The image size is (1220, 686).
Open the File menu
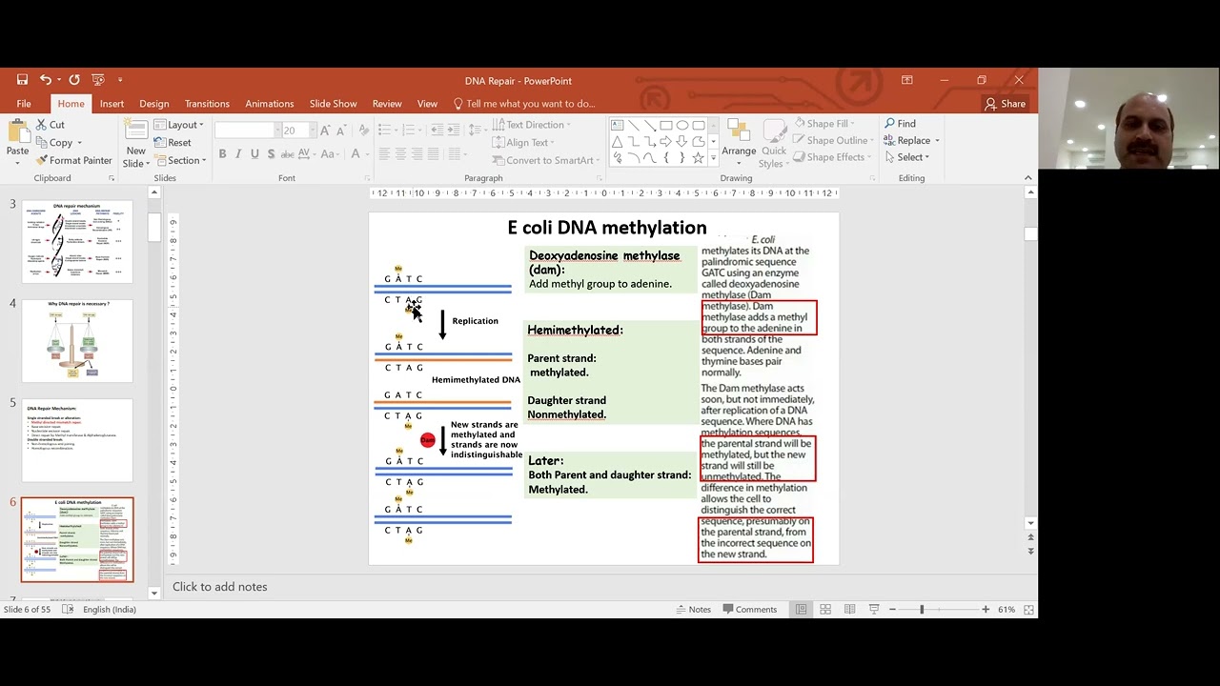point(24,104)
